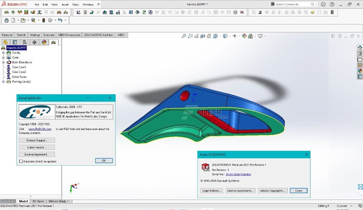Expand the Both Directions tree node

tap(3, 62)
